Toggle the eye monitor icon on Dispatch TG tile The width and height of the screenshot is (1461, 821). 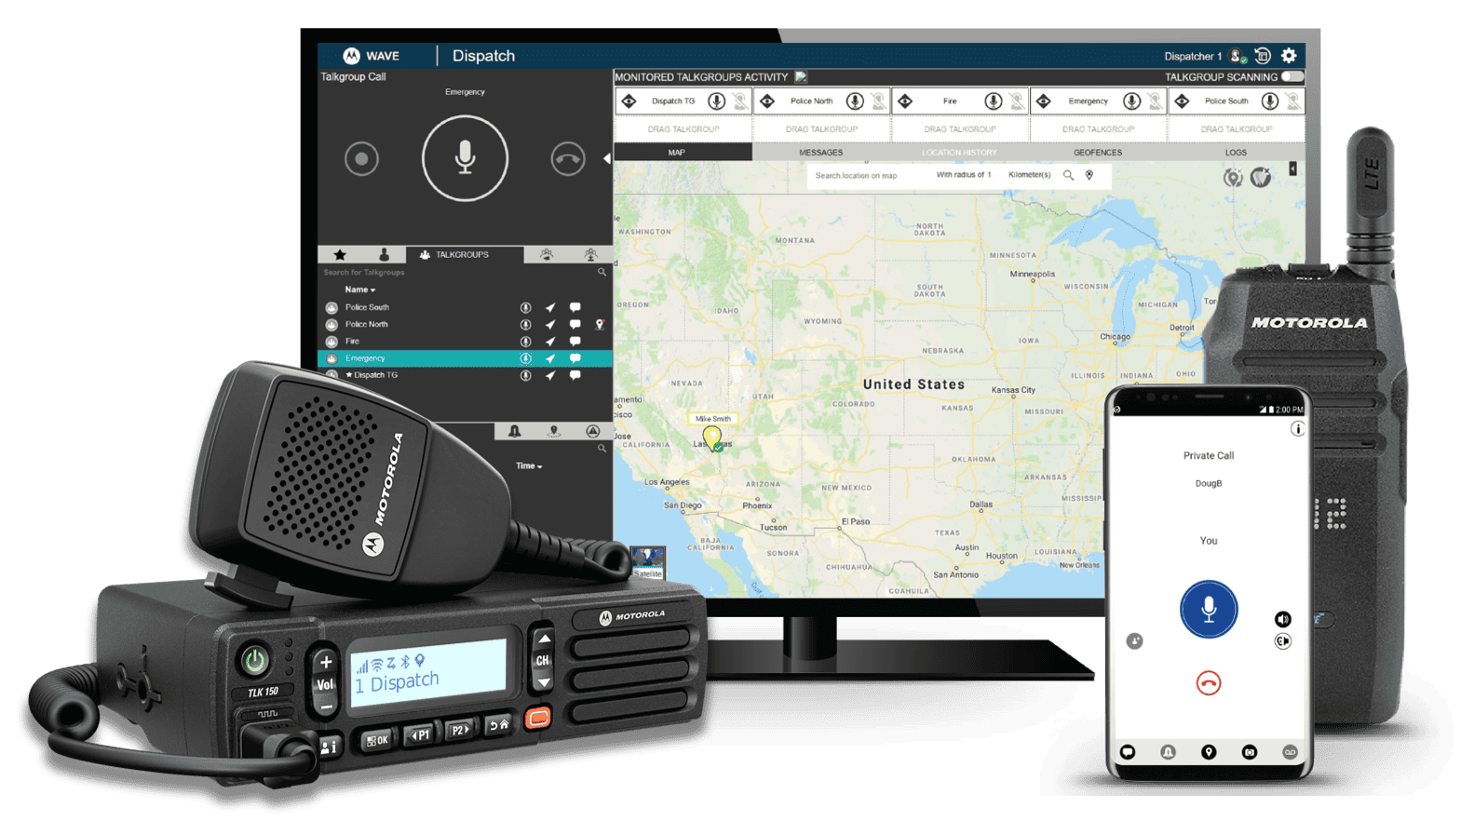629,101
